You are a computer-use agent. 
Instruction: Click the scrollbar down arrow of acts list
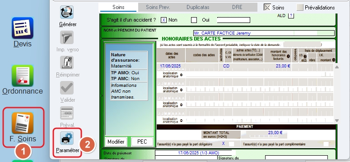click(337, 121)
